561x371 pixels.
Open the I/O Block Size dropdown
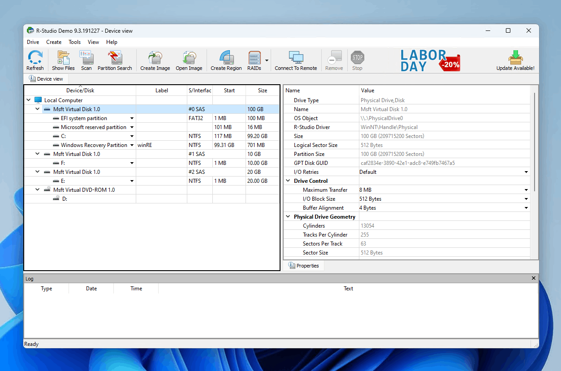(526, 199)
